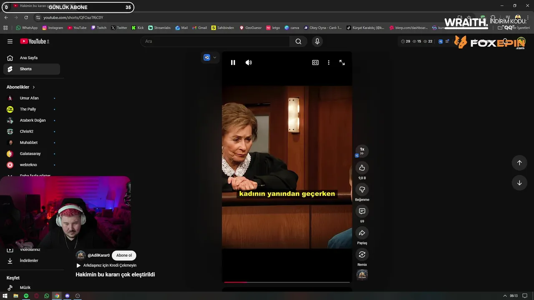Toggle closed captions on the Short
The width and height of the screenshot is (534, 300).
coord(315,62)
